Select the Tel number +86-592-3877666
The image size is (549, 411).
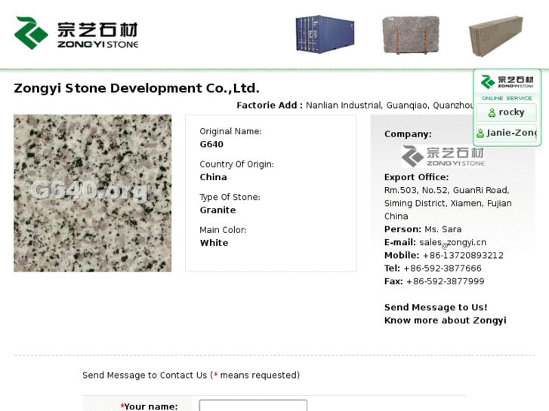443,268
